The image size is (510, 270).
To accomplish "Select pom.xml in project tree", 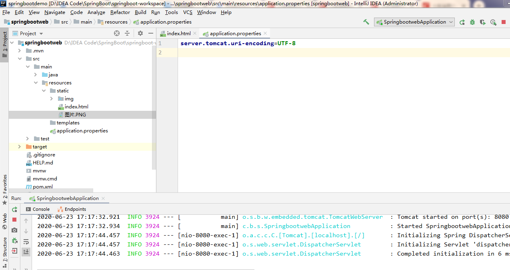I will tap(39, 187).
